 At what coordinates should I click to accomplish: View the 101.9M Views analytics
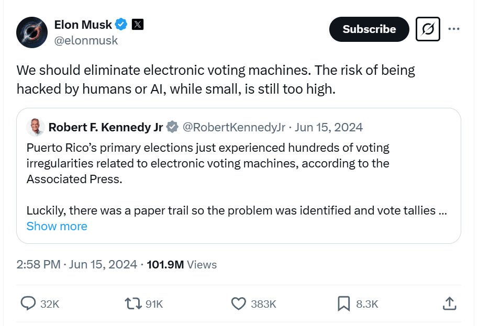point(182,265)
